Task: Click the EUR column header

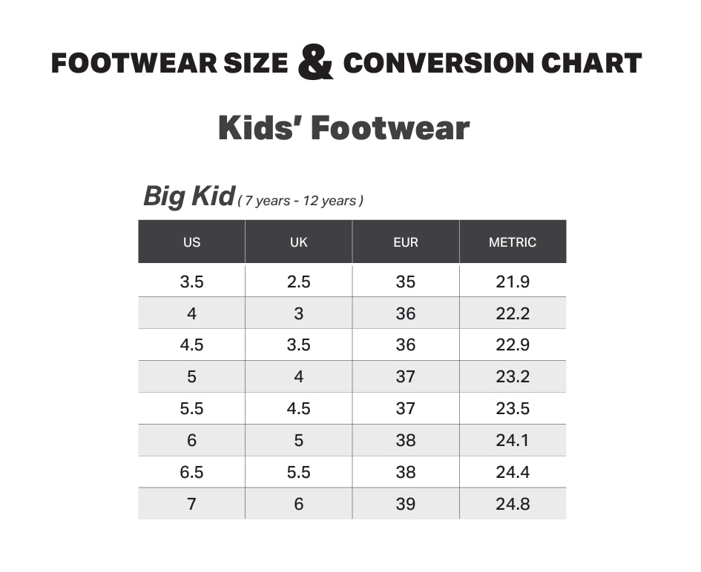Action: point(406,242)
